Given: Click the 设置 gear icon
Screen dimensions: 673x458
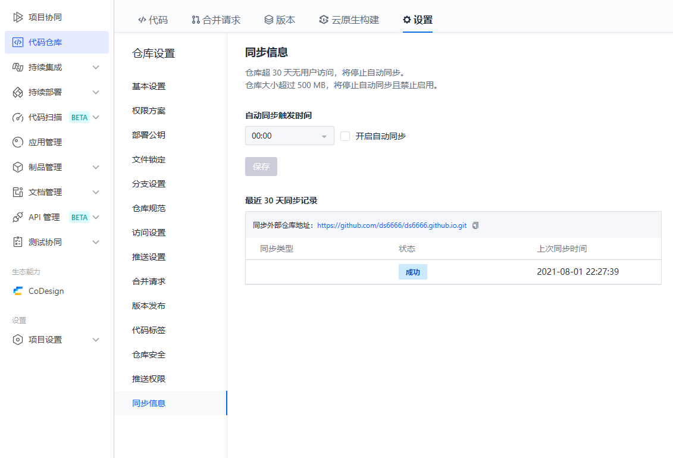Looking at the screenshot, I should (x=407, y=20).
